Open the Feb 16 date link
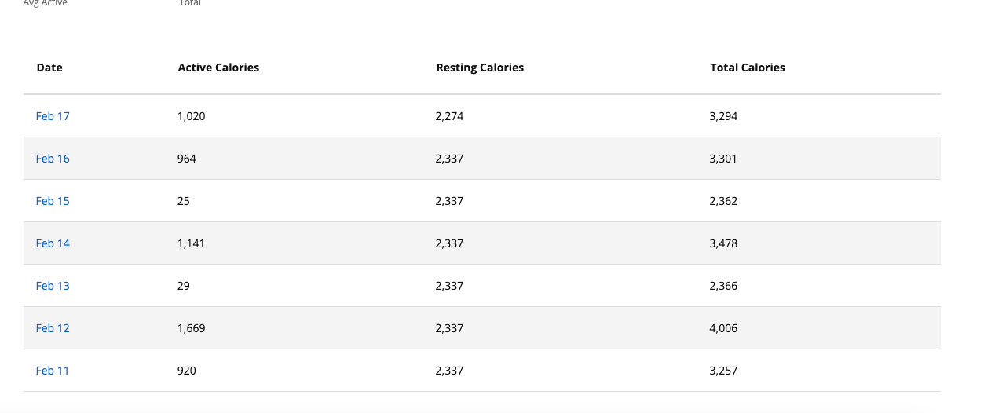This screenshot has width=984, height=413. click(x=53, y=159)
